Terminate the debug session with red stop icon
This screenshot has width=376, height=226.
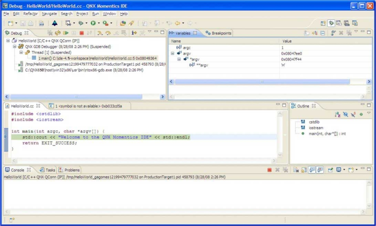coord(81,33)
